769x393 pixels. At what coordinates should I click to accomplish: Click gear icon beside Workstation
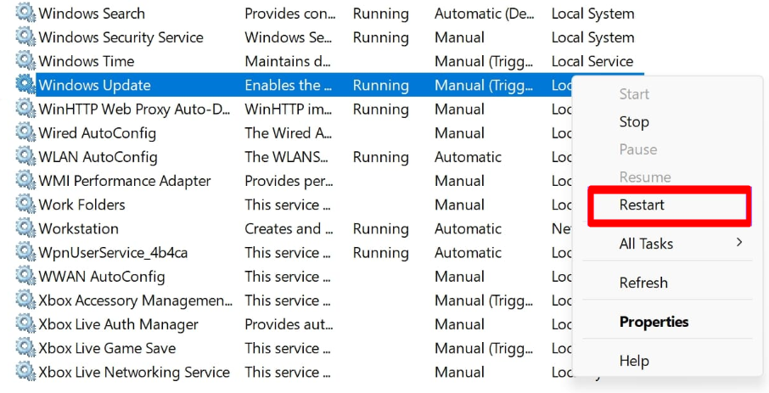click(25, 228)
